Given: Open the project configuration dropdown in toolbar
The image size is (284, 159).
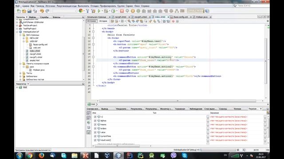Looking at the screenshot, I should click(x=65, y=11).
